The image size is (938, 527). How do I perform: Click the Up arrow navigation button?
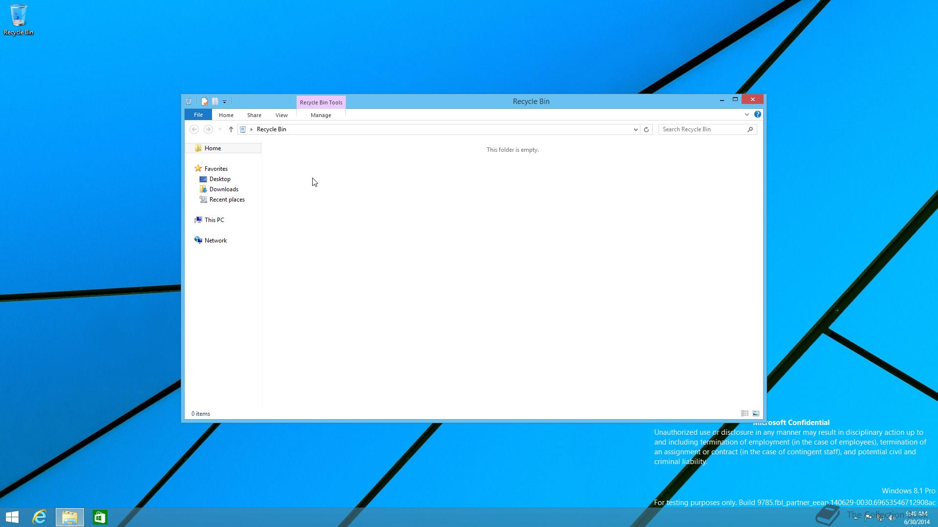click(231, 129)
